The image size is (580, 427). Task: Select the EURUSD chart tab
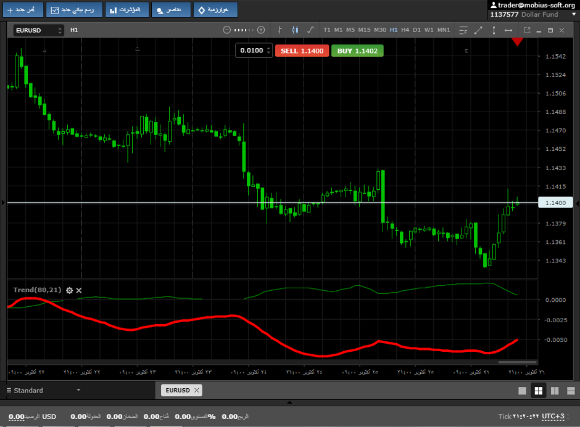coord(178,390)
